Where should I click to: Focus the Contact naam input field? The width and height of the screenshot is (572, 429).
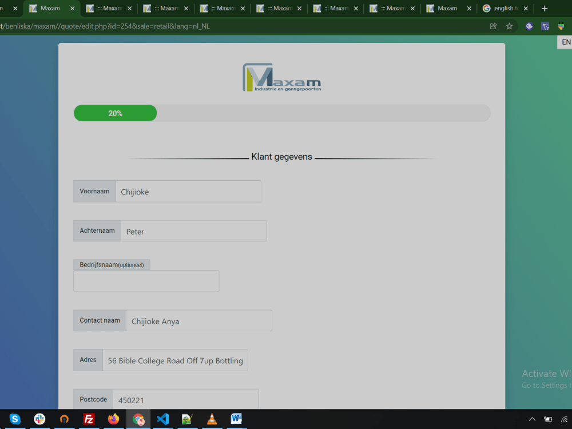click(x=199, y=321)
